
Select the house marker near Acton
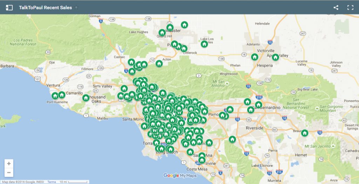[x=159, y=64]
